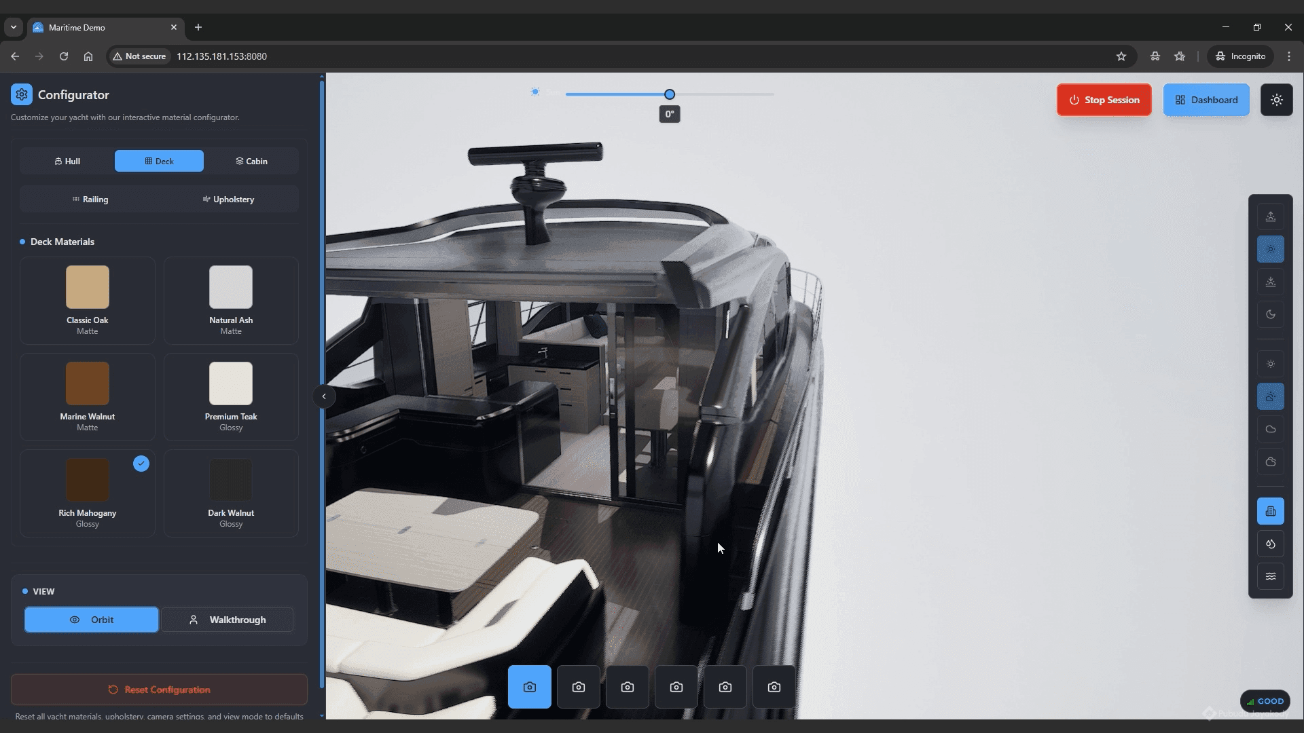Click the Stop Session button
The width and height of the screenshot is (1304, 733).
(x=1104, y=100)
